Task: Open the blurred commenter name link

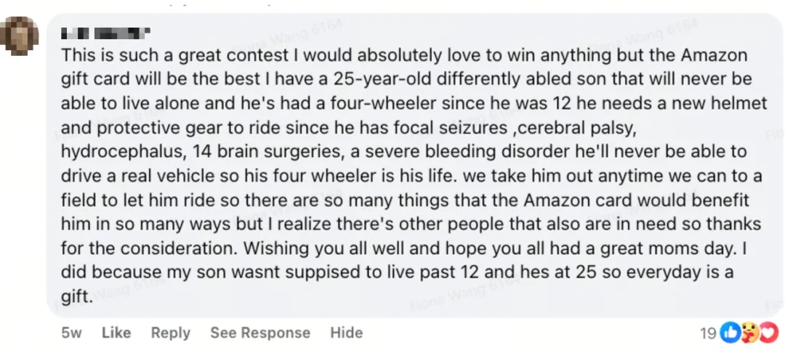Action: point(105,33)
